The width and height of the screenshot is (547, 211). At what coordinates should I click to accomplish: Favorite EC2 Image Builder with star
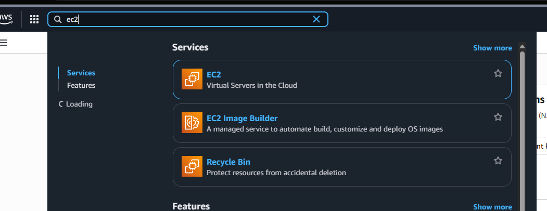498,116
